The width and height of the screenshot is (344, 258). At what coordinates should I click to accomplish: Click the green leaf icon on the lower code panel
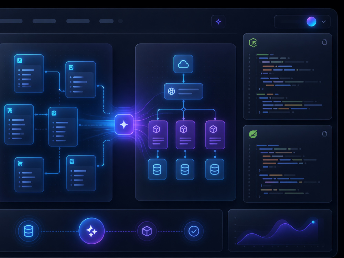click(x=253, y=134)
